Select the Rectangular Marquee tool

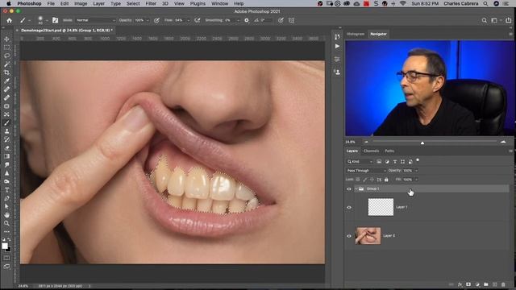(x=6, y=48)
